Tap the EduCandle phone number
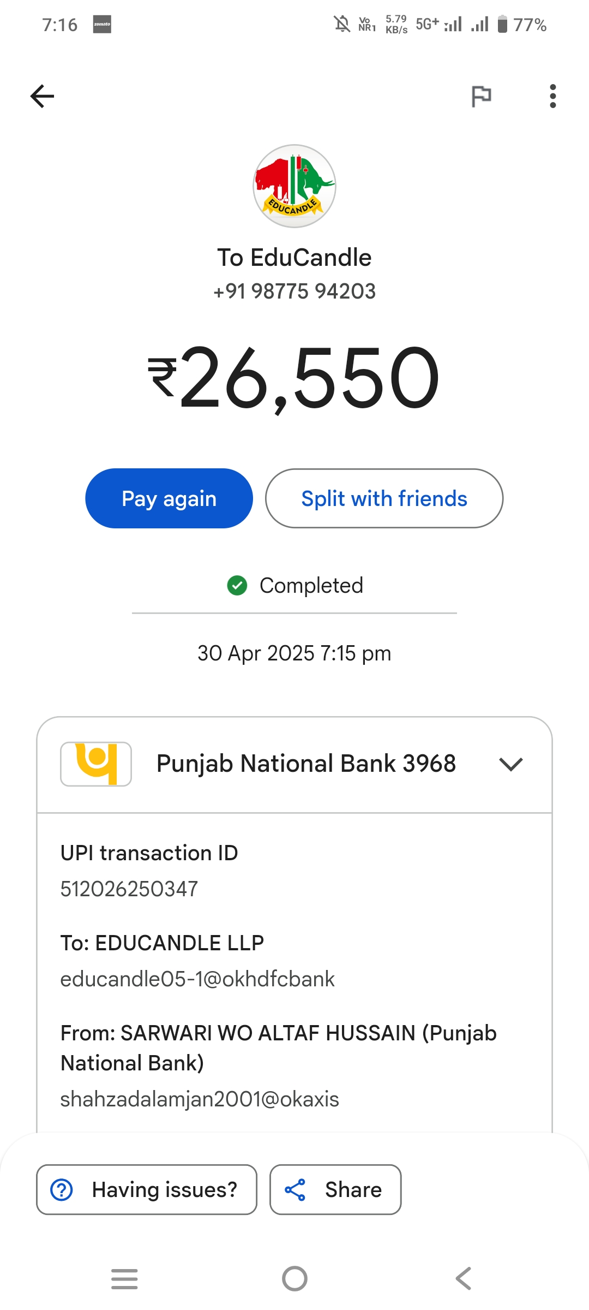 pyautogui.click(x=294, y=291)
